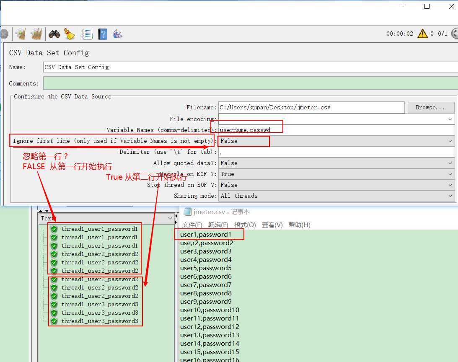Click the line 'user4,password4' in Notepad

pos(206,260)
